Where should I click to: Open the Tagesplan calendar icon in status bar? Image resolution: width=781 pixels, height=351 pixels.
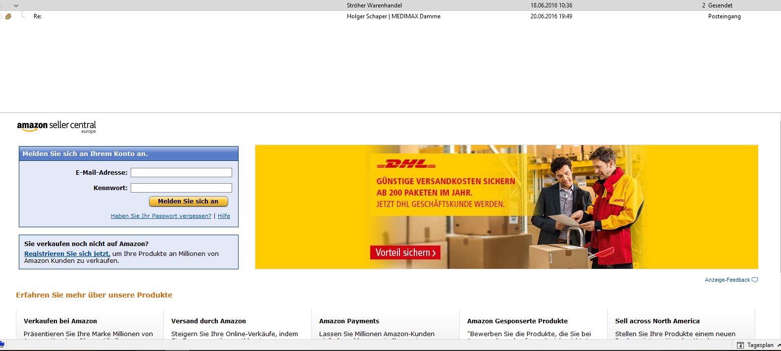(x=740, y=345)
